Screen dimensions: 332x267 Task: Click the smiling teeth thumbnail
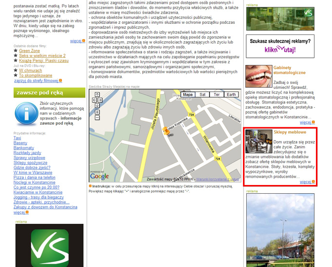click(x=259, y=76)
